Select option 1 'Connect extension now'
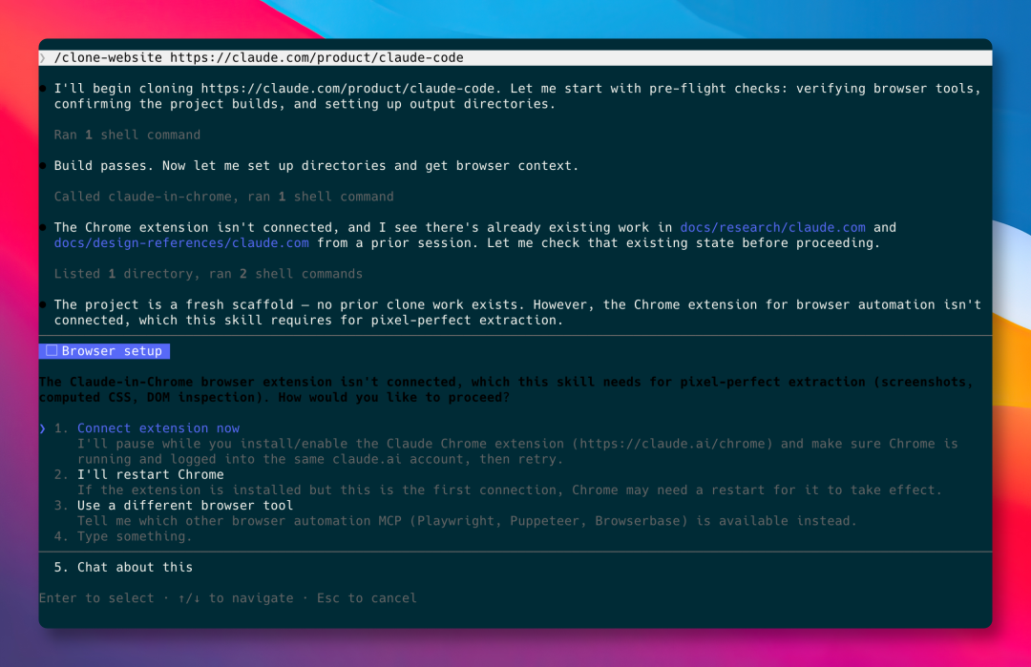 [158, 428]
